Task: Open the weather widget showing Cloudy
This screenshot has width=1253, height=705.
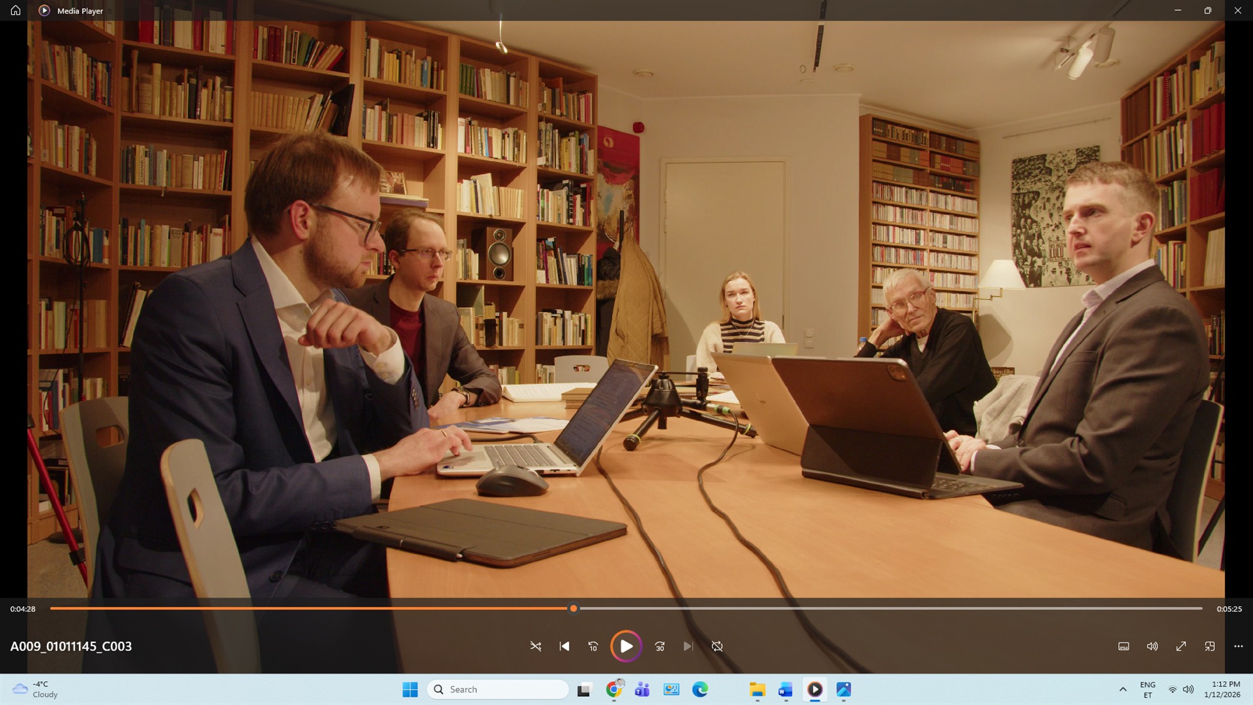Action: (x=36, y=689)
